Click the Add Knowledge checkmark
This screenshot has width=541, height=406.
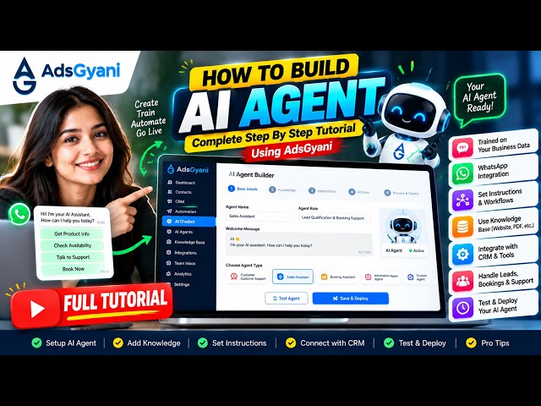pos(118,343)
